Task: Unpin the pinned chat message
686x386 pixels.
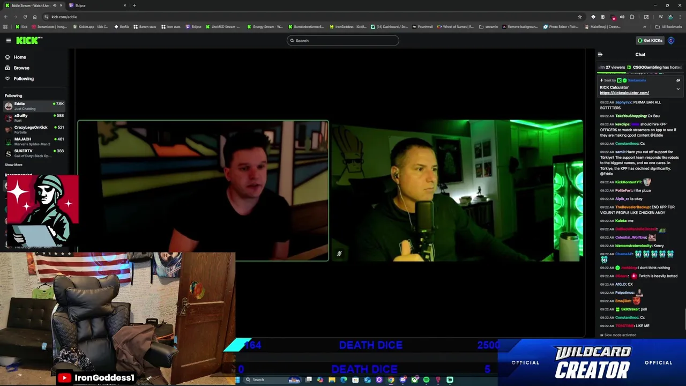Action: (x=678, y=80)
